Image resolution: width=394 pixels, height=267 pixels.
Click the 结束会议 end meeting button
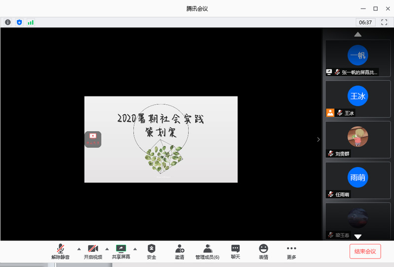click(x=365, y=251)
